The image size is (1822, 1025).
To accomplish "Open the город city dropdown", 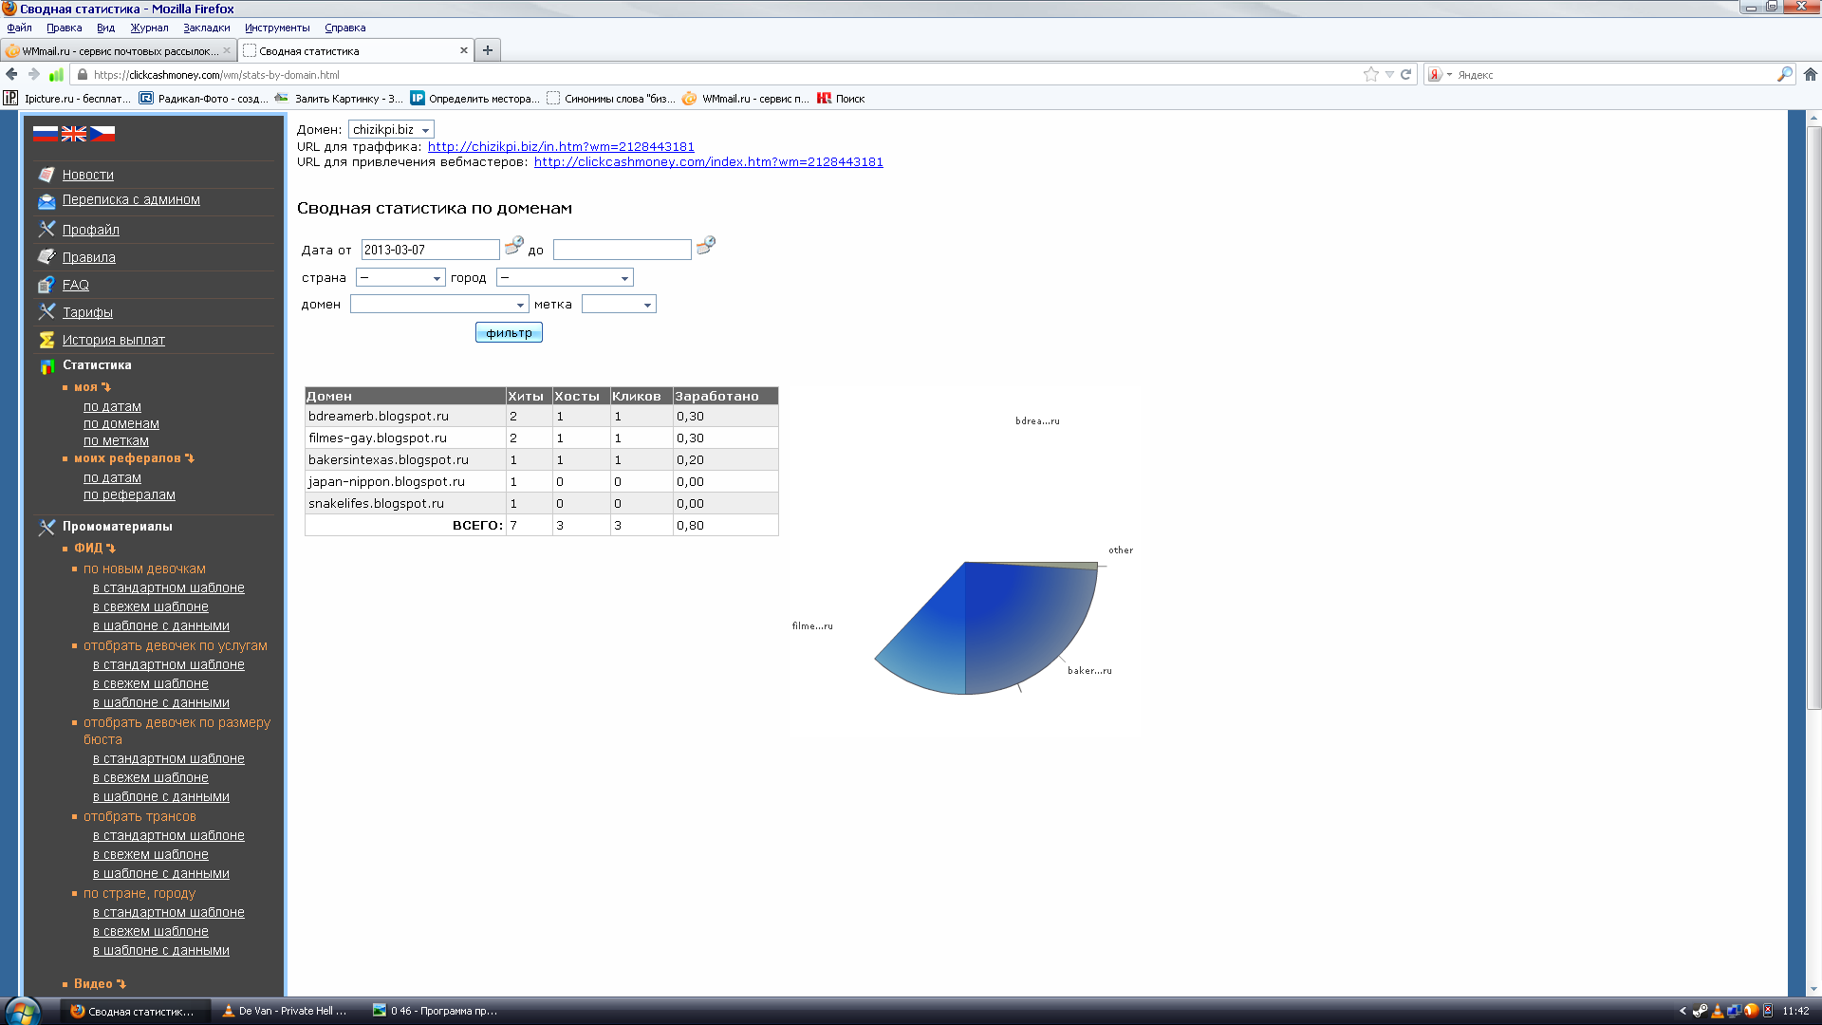I will [565, 277].
